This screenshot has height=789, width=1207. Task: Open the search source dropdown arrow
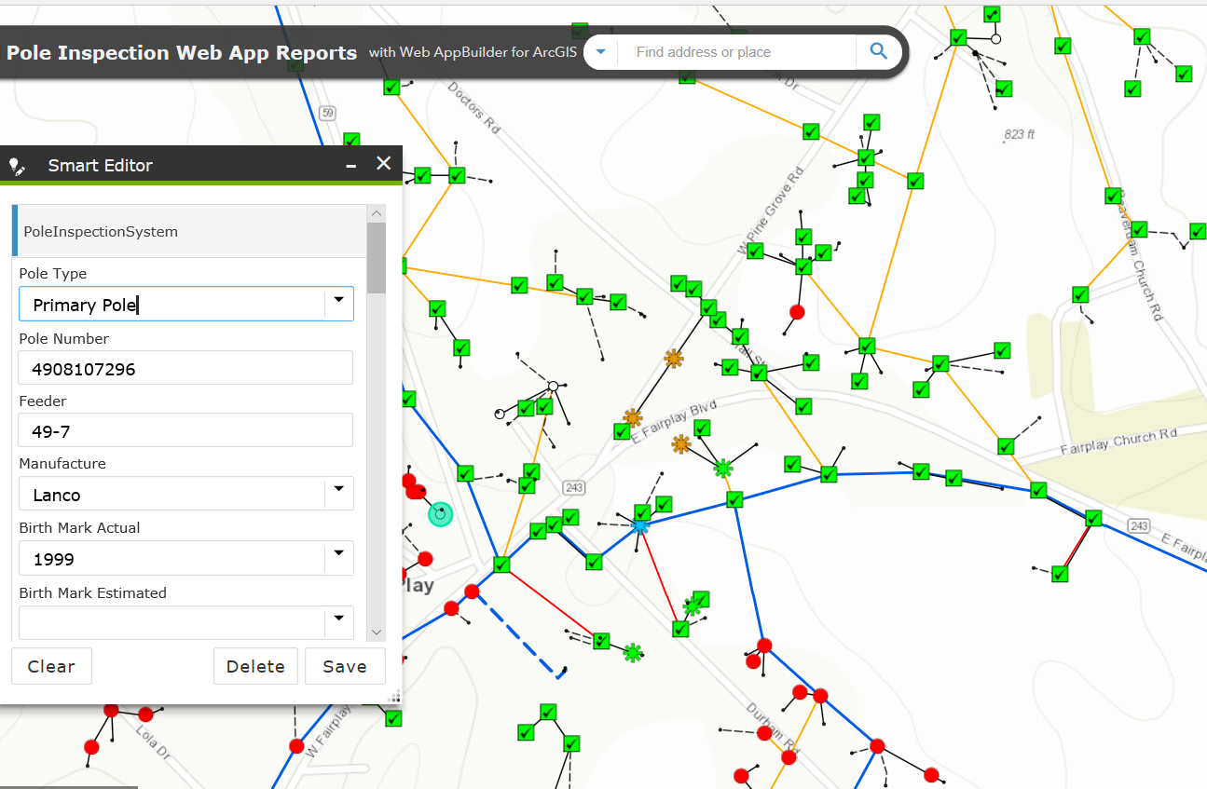pyautogui.click(x=601, y=52)
